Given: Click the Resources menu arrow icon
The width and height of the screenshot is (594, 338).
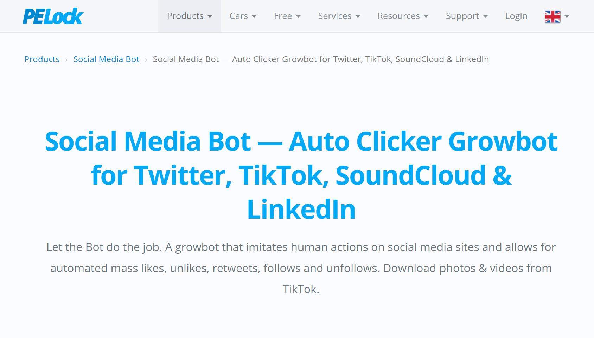Looking at the screenshot, I should [426, 16].
